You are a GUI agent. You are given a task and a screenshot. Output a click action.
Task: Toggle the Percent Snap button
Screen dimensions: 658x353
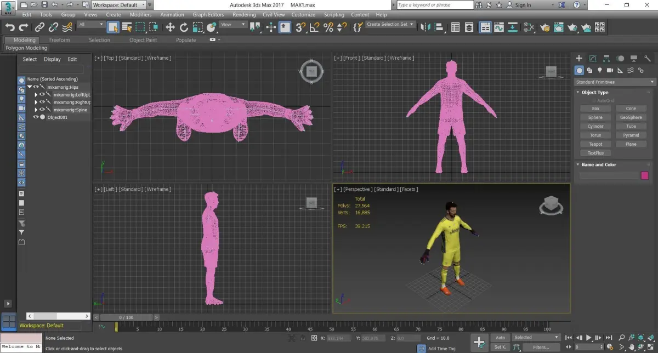(328, 27)
